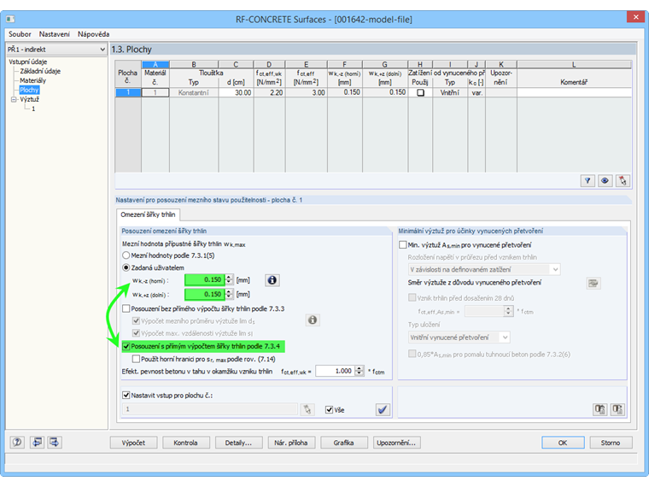Viewport: 649px width, 487px height.
Task: Click stepper arrows of wk,+z (dolní) field
Action: coord(230,294)
